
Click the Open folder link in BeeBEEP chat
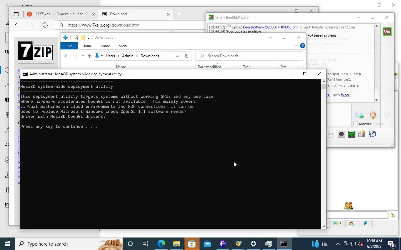345,95
